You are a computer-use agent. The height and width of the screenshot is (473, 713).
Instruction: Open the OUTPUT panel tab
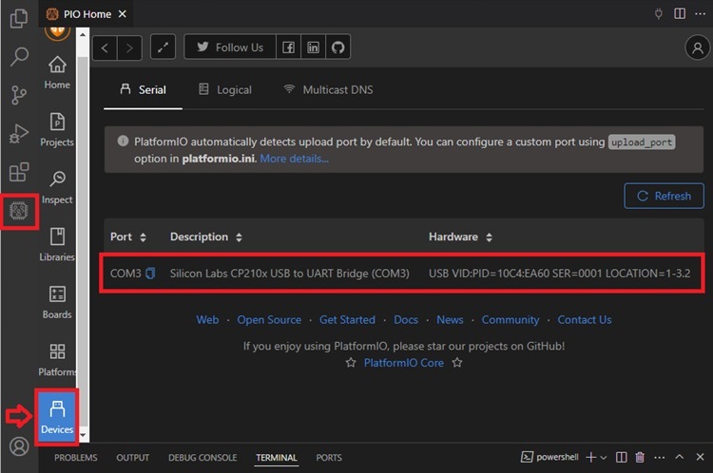tap(132, 458)
